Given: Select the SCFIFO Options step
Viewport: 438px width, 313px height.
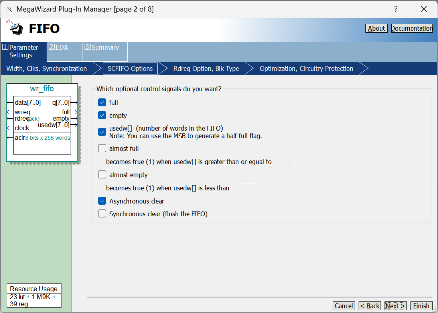Looking at the screenshot, I should coord(130,68).
